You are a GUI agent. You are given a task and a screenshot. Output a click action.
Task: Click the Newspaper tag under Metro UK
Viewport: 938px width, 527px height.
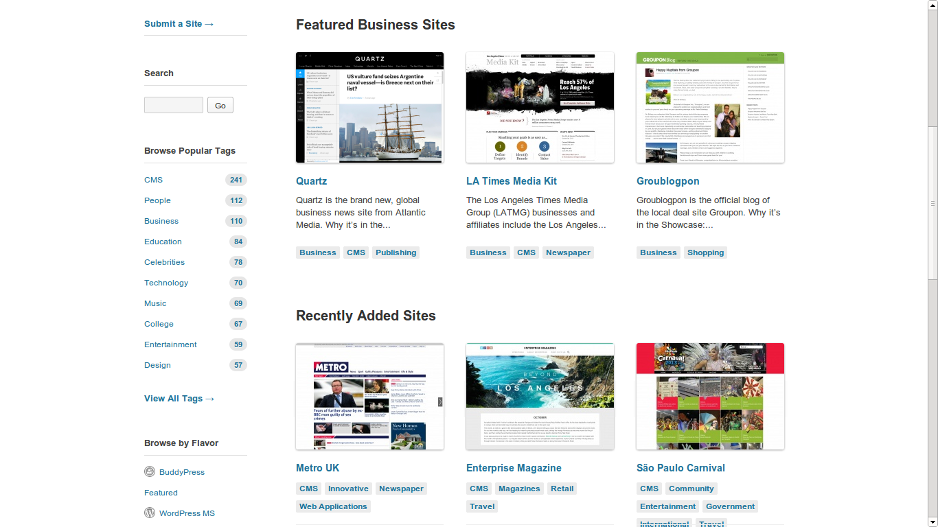coord(402,489)
